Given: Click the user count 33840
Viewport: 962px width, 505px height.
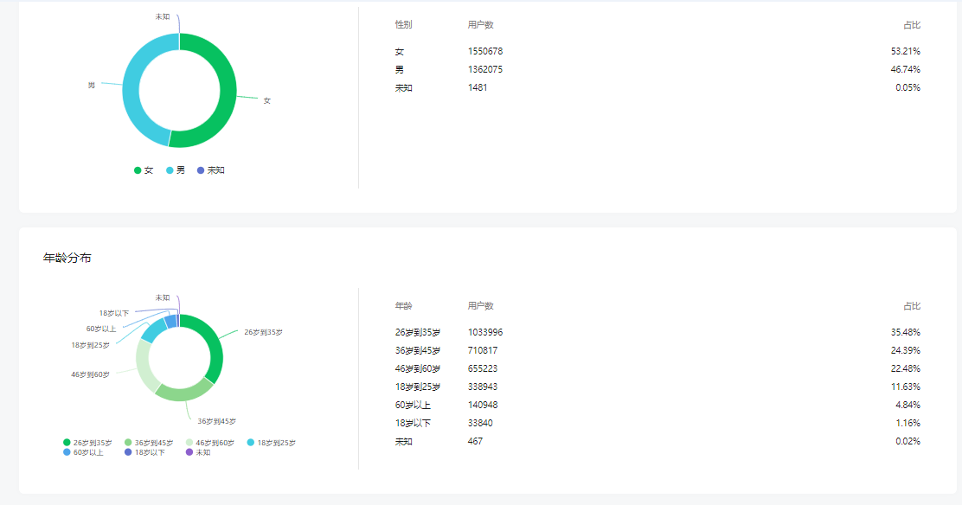Looking at the screenshot, I should pos(480,423).
